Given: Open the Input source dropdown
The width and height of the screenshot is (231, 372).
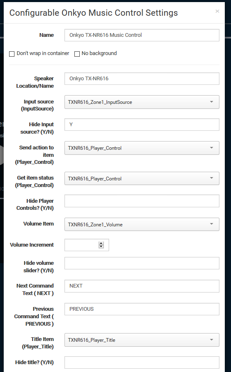Looking at the screenshot, I should coord(142,102).
